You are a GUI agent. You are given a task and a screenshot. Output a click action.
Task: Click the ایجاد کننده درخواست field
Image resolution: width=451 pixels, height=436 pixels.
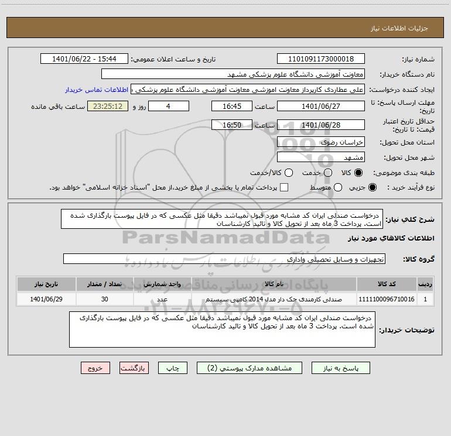(248, 90)
